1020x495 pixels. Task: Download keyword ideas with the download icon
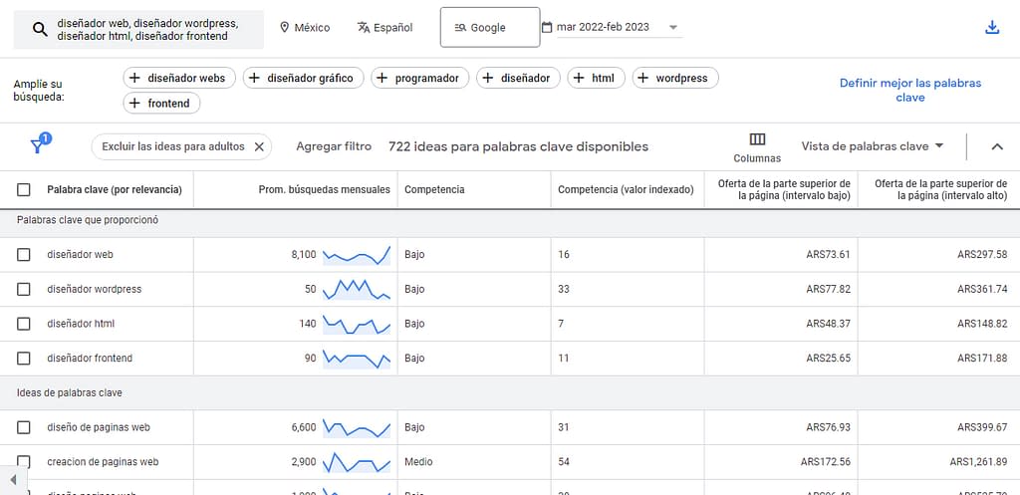992,27
